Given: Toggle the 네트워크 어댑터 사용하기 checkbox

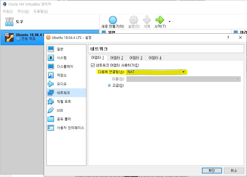Looking at the screenshot, I should [x=93, y=65].
